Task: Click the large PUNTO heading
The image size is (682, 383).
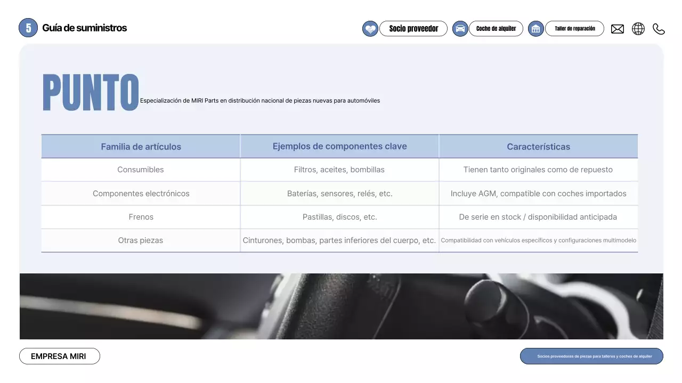Action: tap(90, 91)
